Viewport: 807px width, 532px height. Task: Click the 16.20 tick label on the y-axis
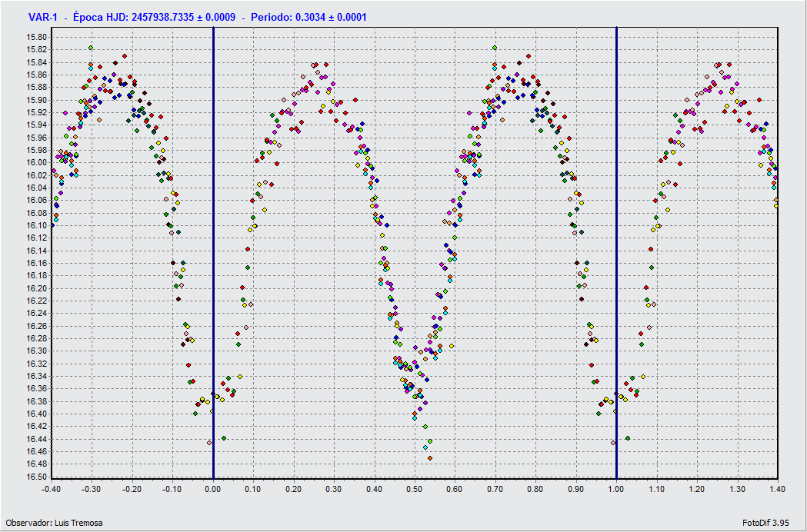(37, 288)
